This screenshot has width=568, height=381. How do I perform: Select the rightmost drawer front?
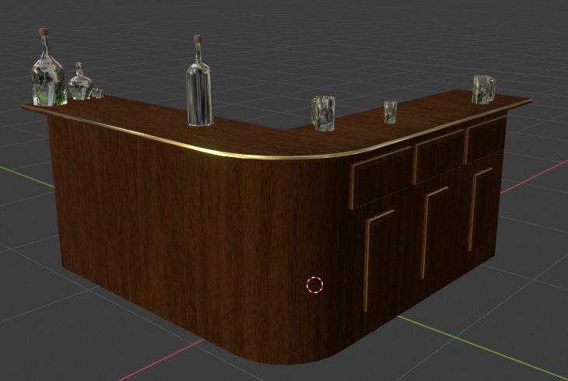coord(484,139)
